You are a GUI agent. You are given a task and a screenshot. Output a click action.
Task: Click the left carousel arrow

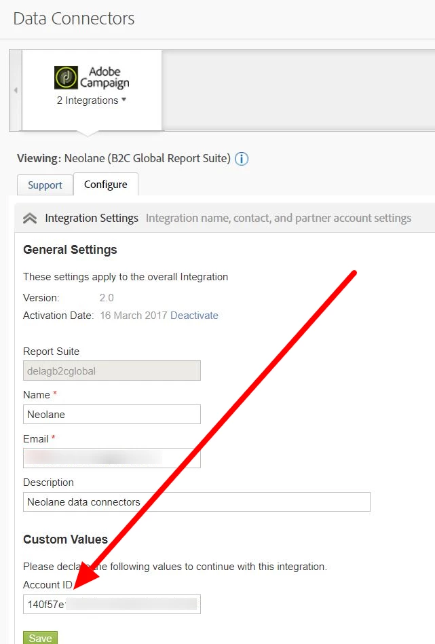point(16,90)
